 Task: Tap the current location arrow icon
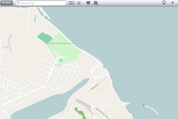point(172,3)
